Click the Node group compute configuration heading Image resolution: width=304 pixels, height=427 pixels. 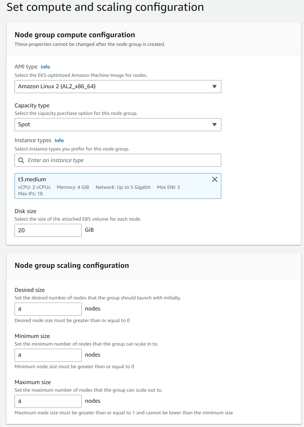[x=75, y=35]
